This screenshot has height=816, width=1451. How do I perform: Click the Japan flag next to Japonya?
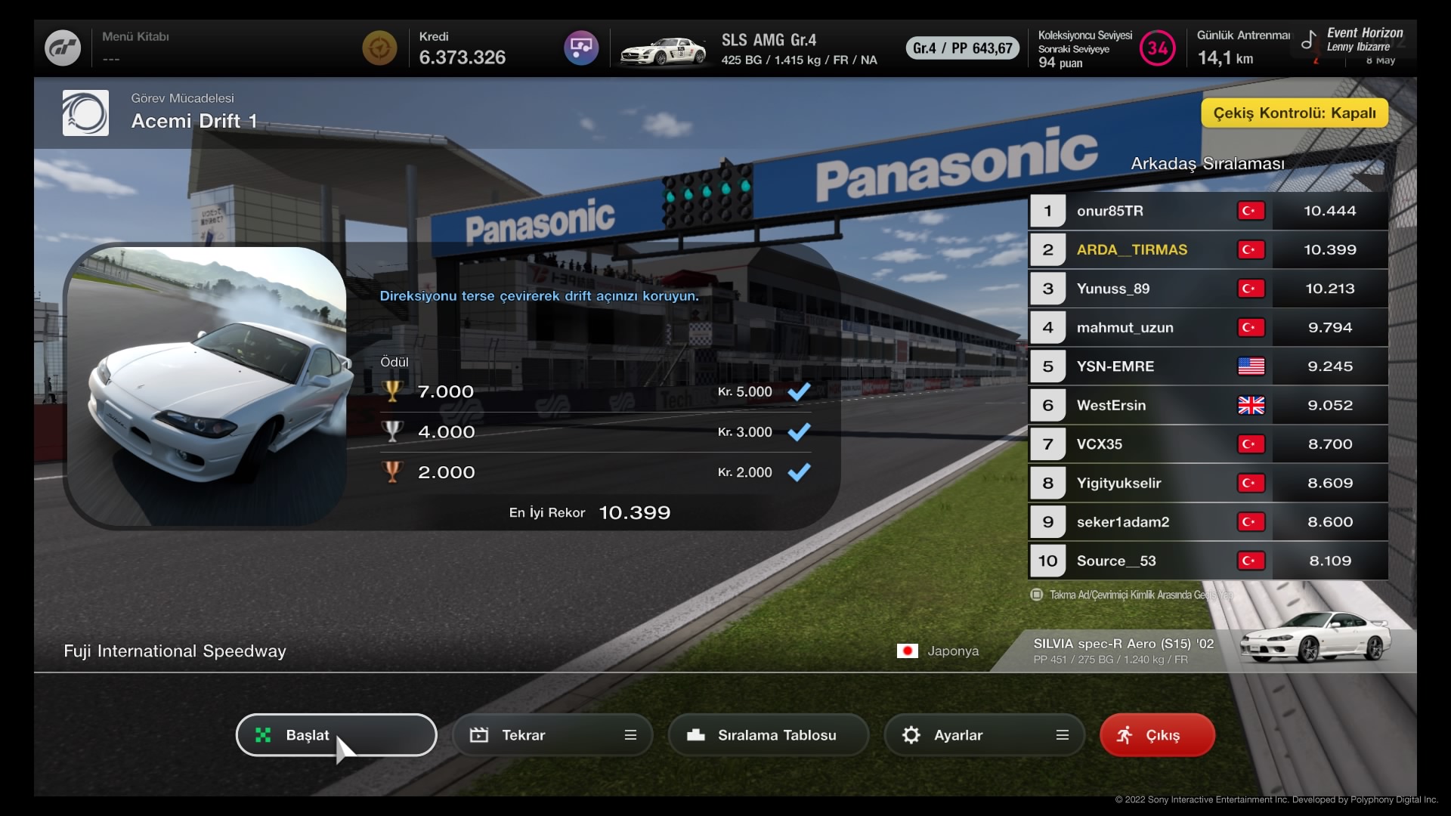click(907, 651)
